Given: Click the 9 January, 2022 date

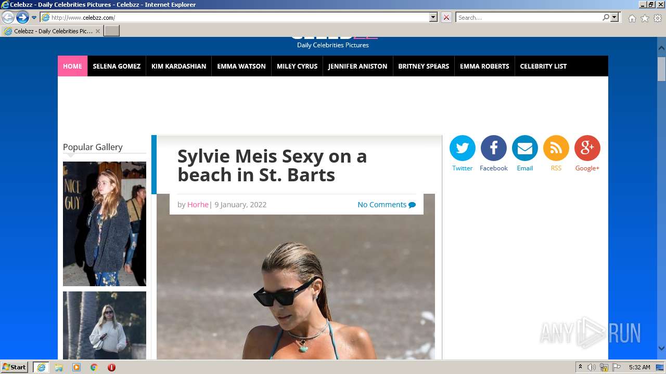Looking at the screenshot, I should coord(240,205).
